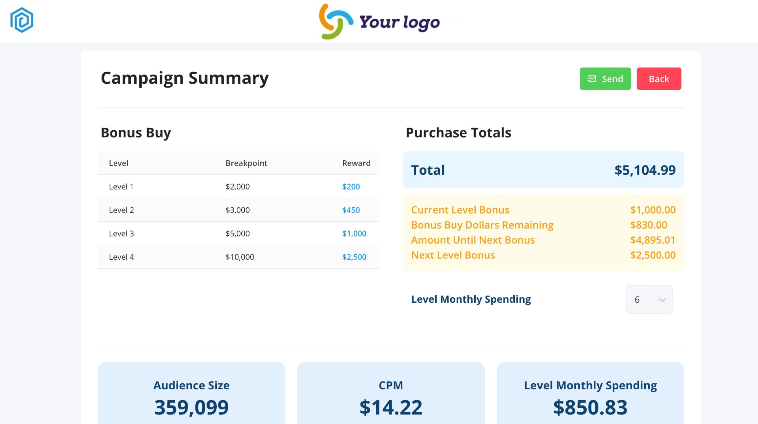Select the Level 4 row label
Image resolution: width=758 pixels, height=424 pixels.
click(121, 257)
